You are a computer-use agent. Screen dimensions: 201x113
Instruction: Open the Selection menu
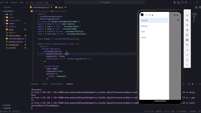point(14,3)
